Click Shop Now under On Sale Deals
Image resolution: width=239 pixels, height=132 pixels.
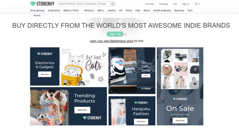click(x=146, y=76)
